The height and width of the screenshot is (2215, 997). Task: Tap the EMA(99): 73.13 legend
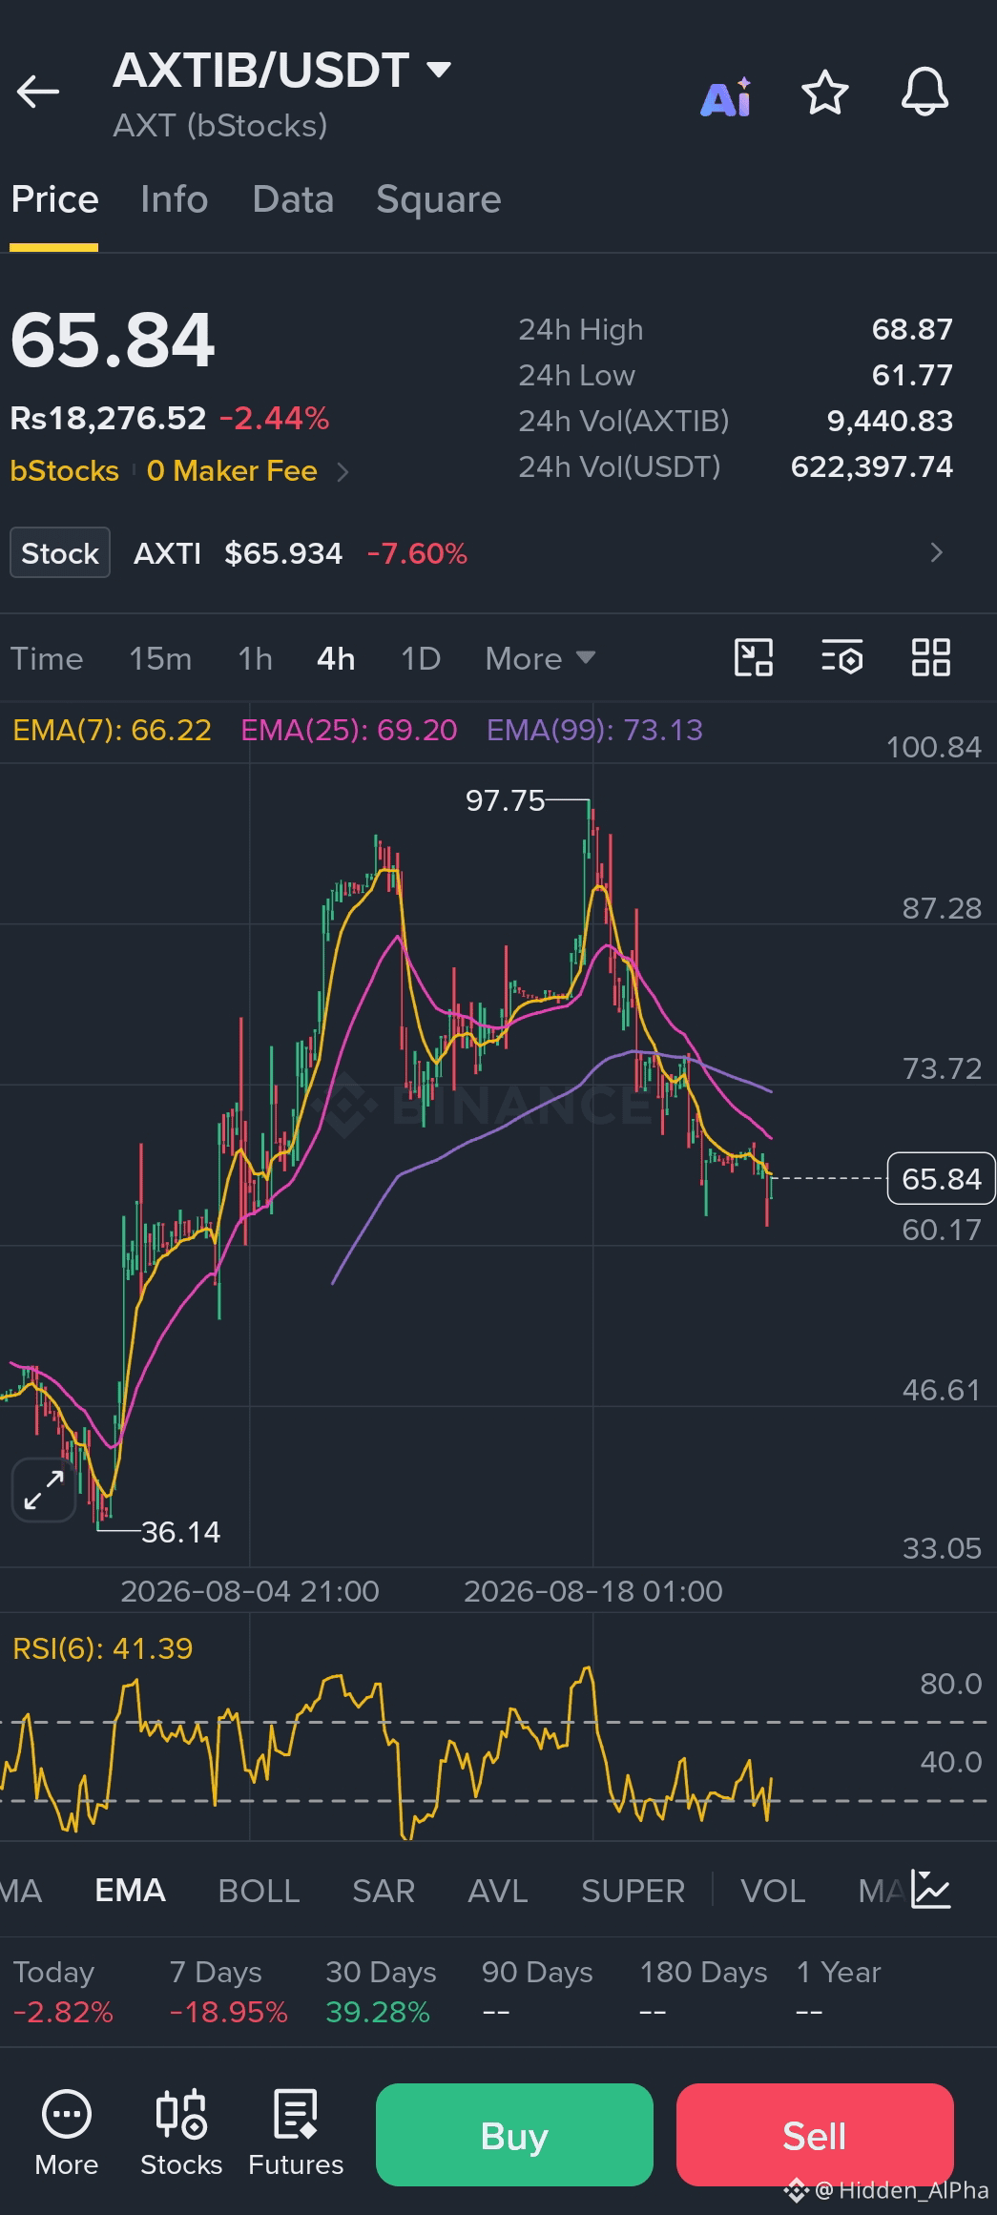pos(594,731)
